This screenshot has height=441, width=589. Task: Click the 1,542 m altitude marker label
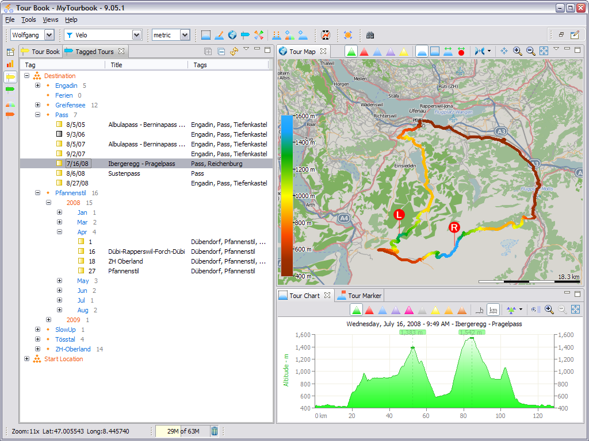point(472,332)
